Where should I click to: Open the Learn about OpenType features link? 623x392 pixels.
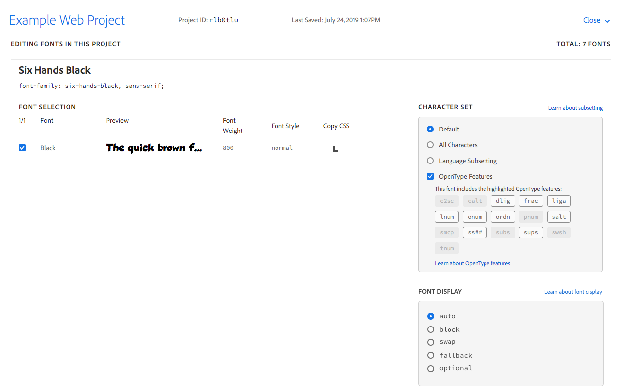click(x=472, y=263)
